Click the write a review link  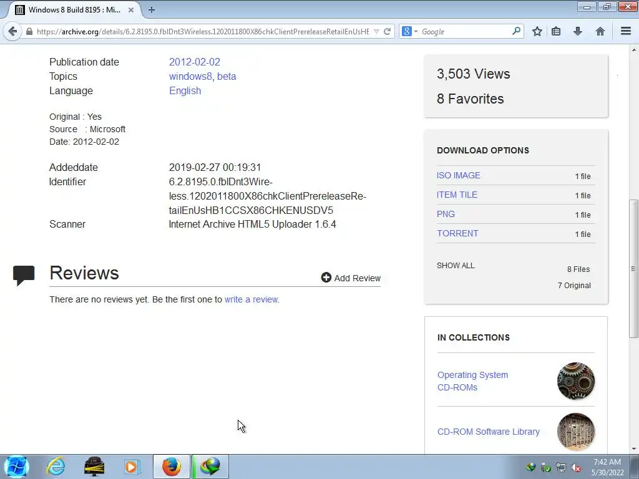[x=251, y=299]
